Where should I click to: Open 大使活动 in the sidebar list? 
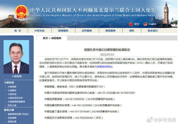(x=12, y=94)
